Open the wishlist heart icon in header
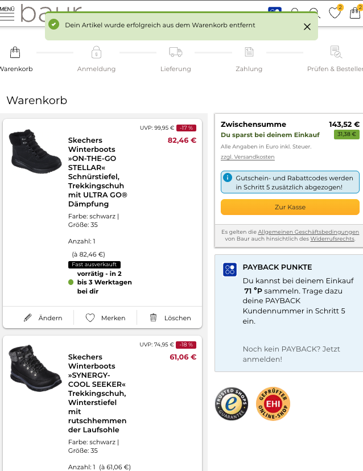 (x=335, y=13)
